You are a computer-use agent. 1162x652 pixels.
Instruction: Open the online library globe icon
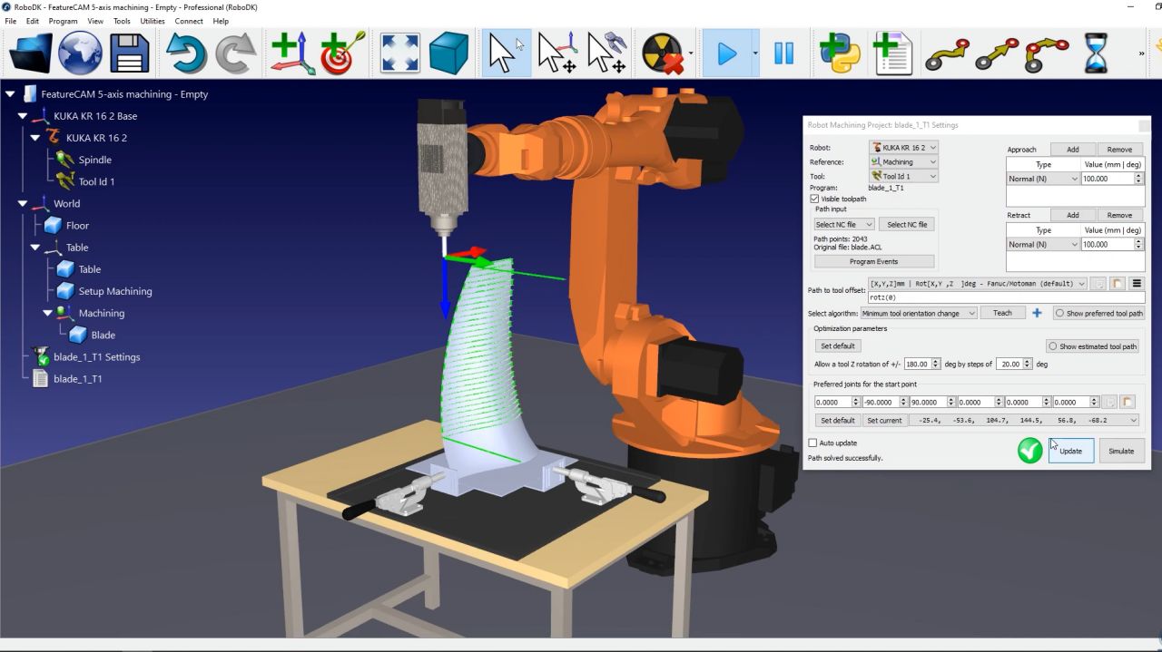click(x=80, y=53)
